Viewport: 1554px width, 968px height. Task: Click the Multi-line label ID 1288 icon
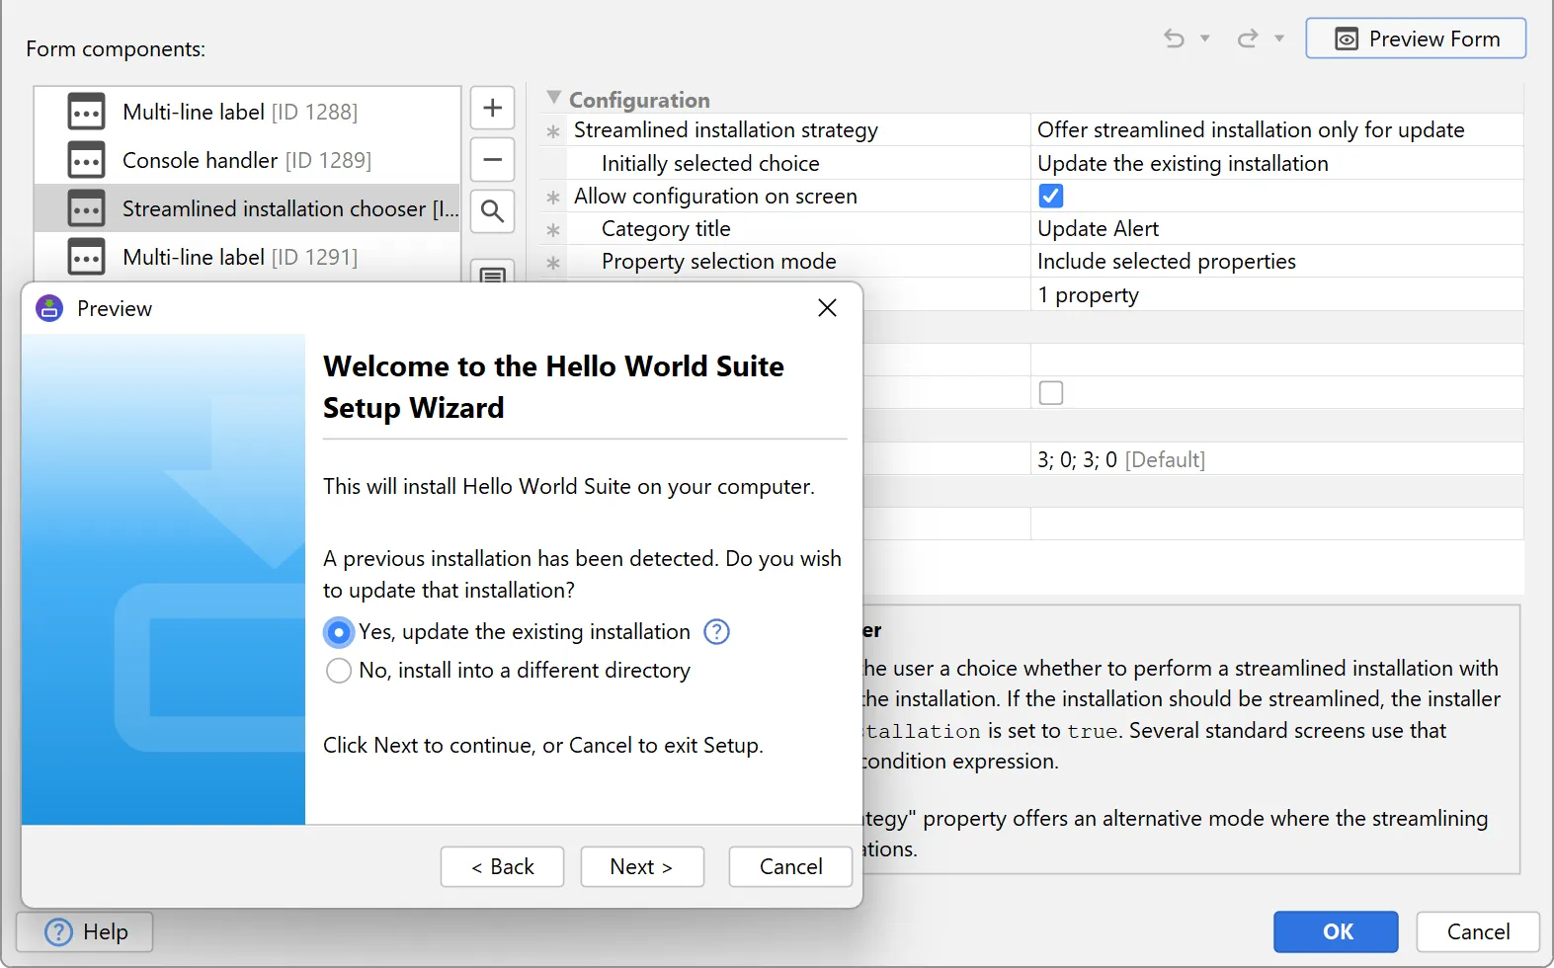pyautogui.click(x=86, y=112)
